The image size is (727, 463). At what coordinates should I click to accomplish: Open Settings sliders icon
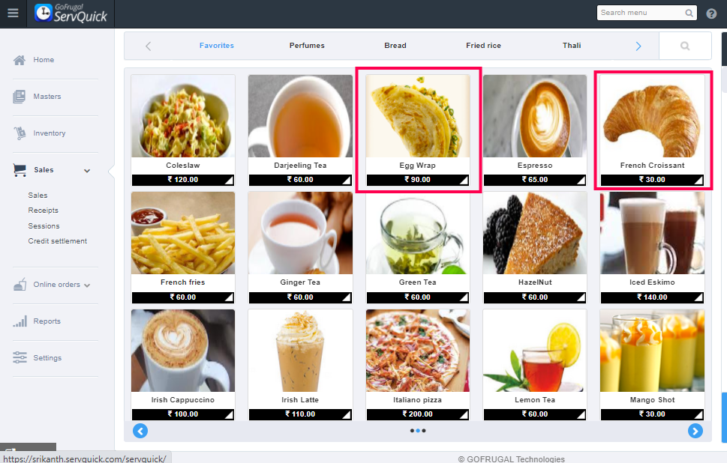20,357
